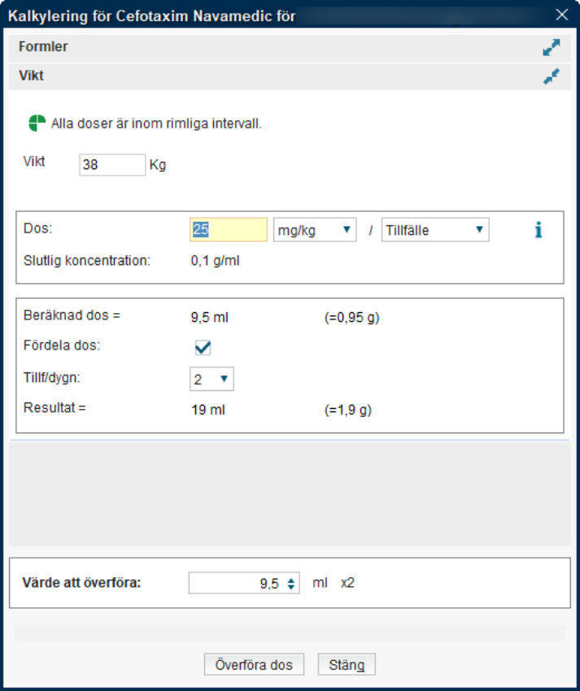Click the progress bar above the buttons

coord(290,632)
